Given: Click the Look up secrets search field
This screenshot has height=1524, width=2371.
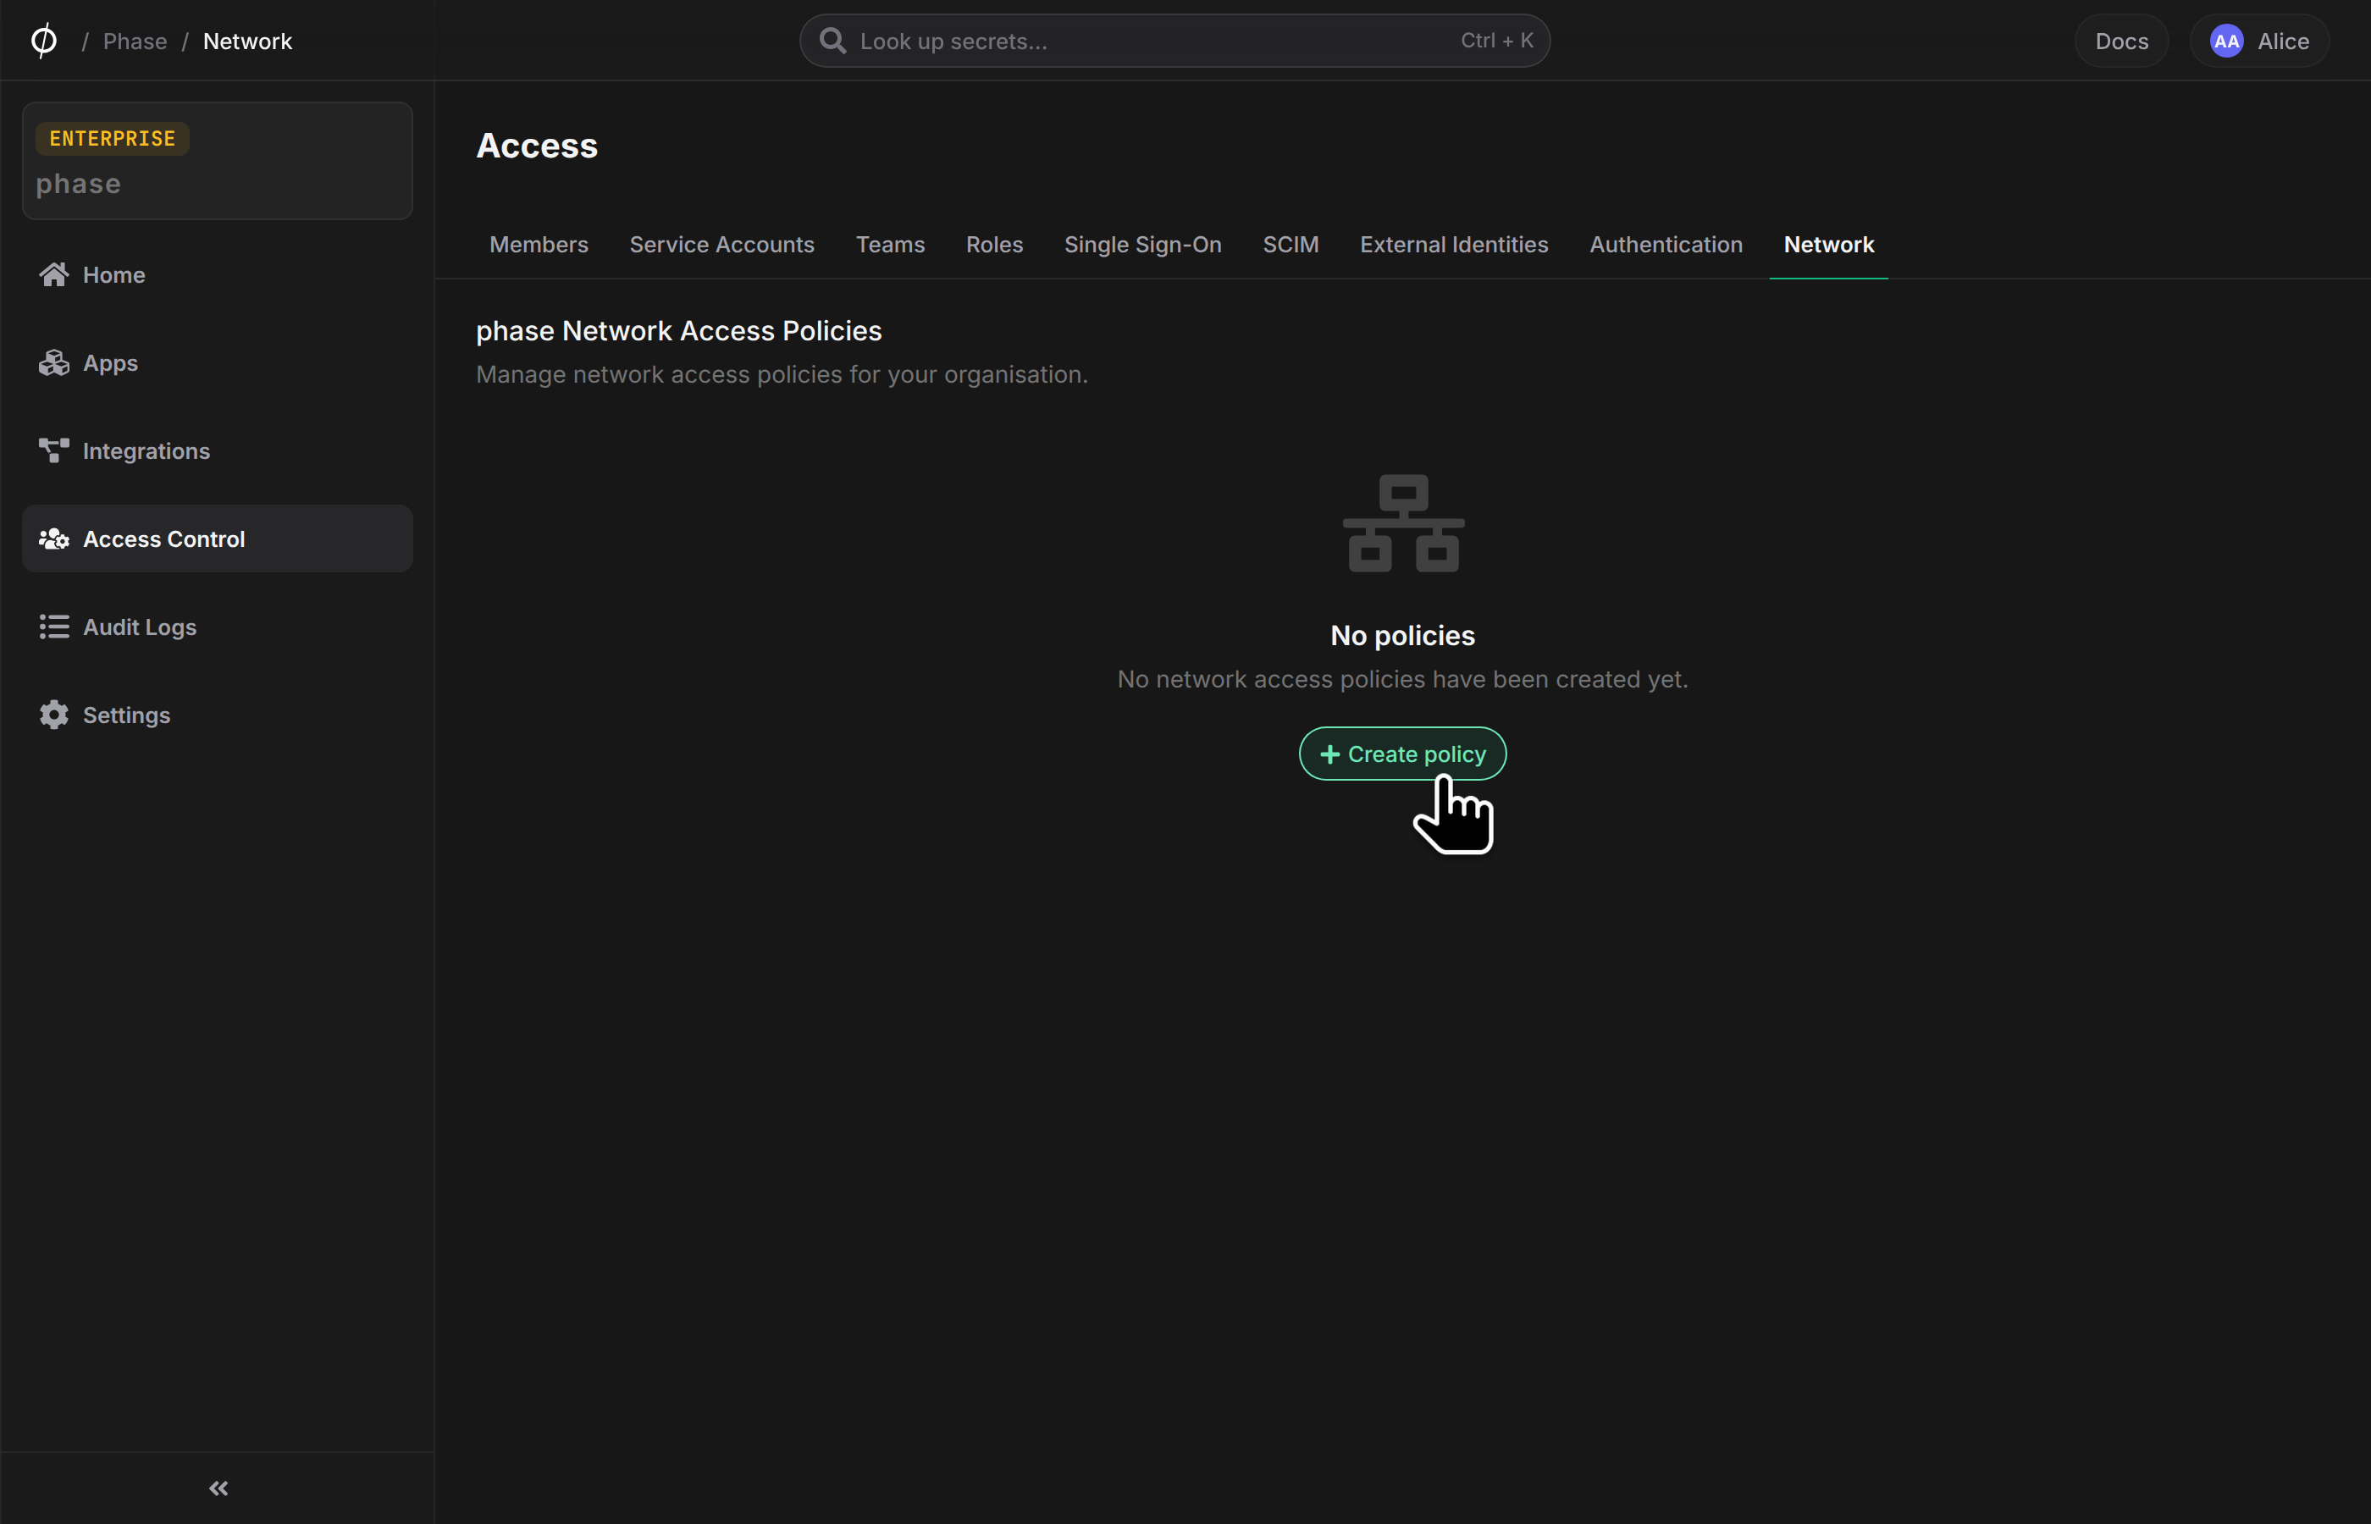Looking at the screenshot, I should pyautogui.click(x=1174, y=41).
